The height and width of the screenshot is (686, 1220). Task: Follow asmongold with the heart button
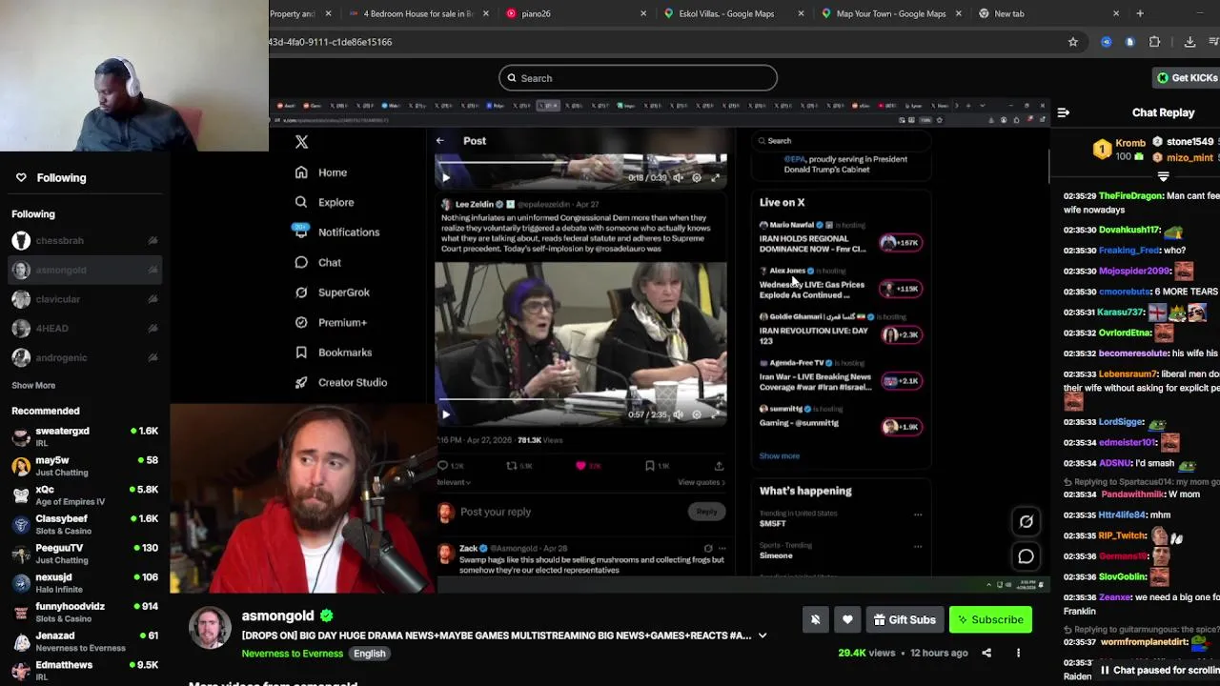[847, 620]
